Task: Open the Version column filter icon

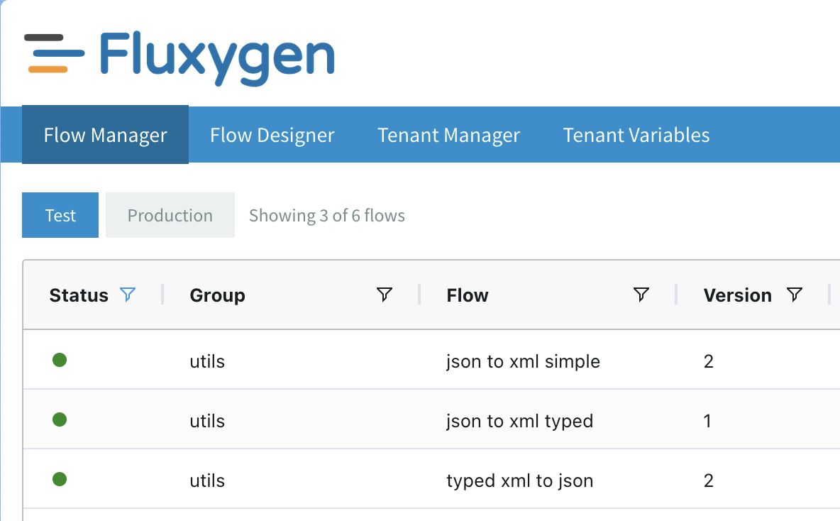Action: click(x=795, y=295)
